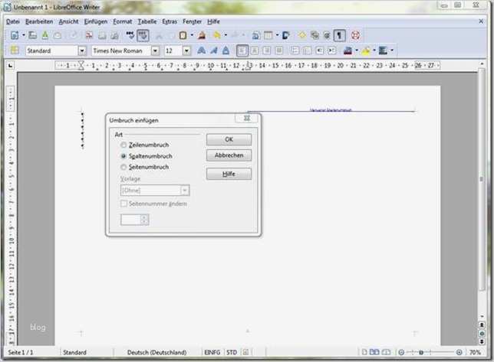Click the show draw functions icon

click(286, 35)
